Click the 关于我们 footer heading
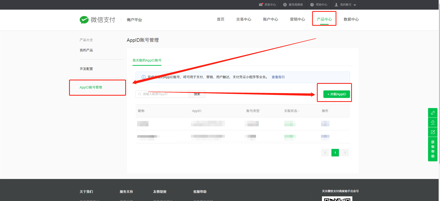This screenshot has width=440, height=201. (86, 192)
